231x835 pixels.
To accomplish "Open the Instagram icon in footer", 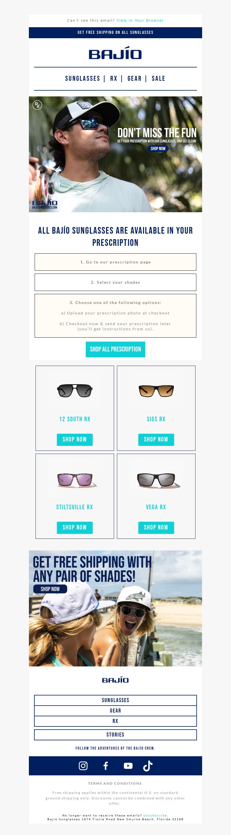I will tap(83, 765).
